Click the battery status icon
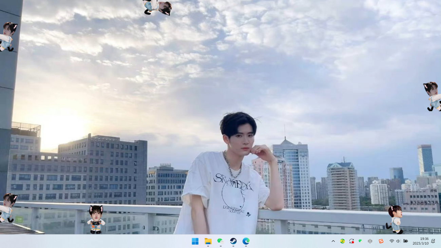 click(405, 241)
